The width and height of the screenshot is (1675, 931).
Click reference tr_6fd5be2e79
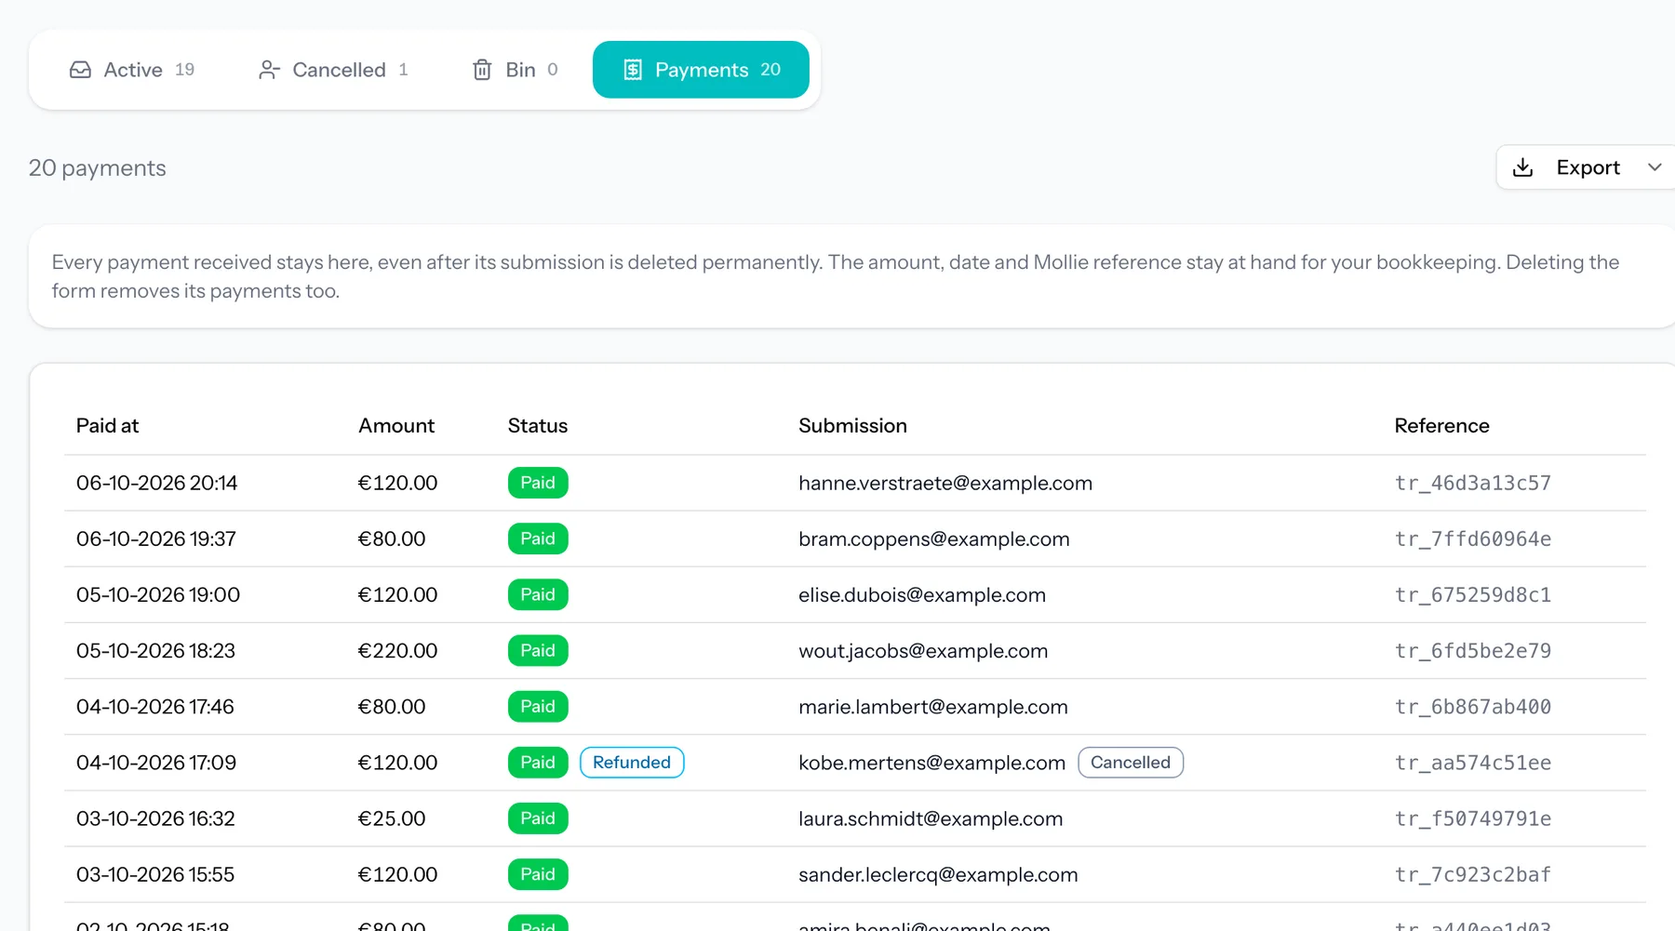(x=1473, y=651)
